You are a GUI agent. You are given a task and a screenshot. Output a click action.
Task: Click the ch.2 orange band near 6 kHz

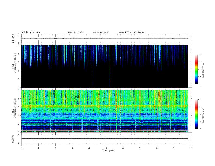(x=105, y=106)
